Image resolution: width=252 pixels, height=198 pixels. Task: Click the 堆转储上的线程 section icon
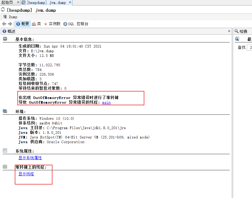(x=5, y=167)
